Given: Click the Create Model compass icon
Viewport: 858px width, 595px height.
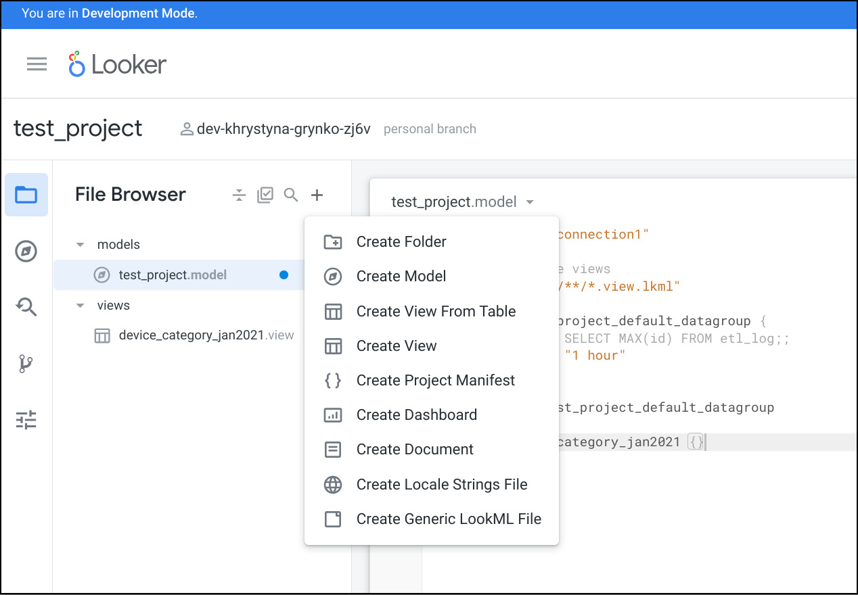Looking at the screenshot, I should [333, 277].
